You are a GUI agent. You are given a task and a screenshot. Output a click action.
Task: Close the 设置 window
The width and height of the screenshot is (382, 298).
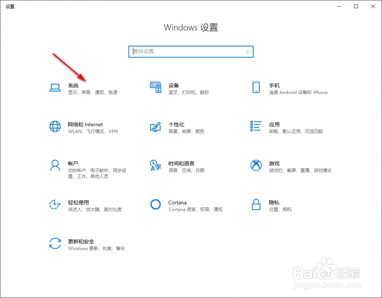point(373,6)
